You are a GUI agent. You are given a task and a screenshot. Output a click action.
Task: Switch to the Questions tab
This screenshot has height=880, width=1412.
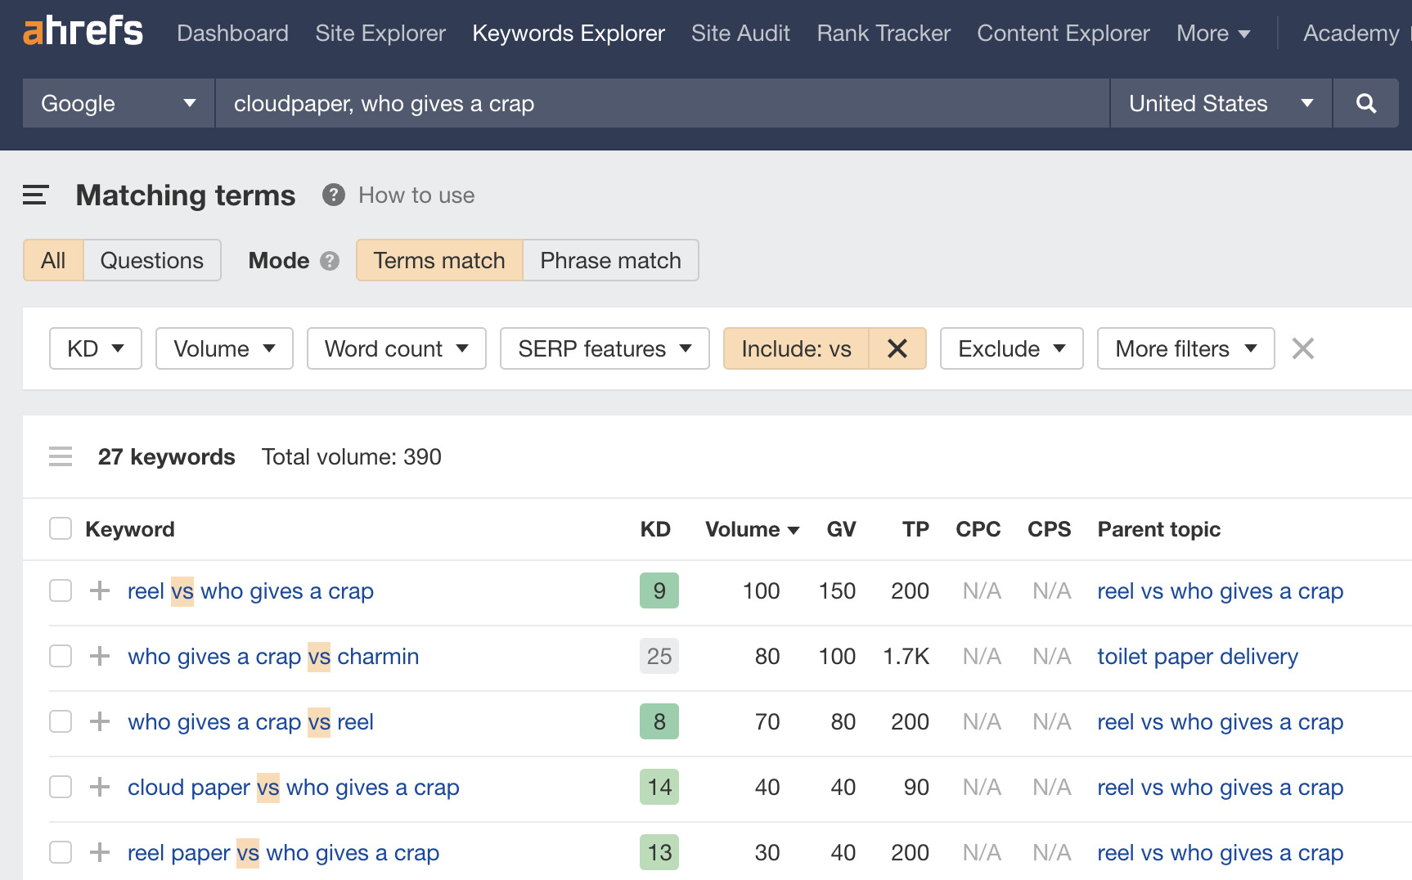point(152,260)
